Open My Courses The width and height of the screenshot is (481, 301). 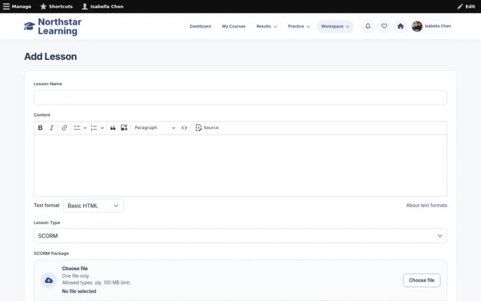234,26
